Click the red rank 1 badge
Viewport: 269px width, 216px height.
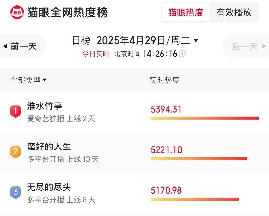[x=15, y=111]
